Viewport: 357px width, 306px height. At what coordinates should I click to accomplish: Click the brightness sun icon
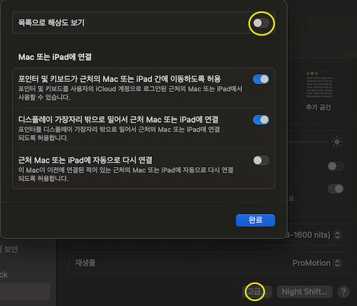[337, 142]
